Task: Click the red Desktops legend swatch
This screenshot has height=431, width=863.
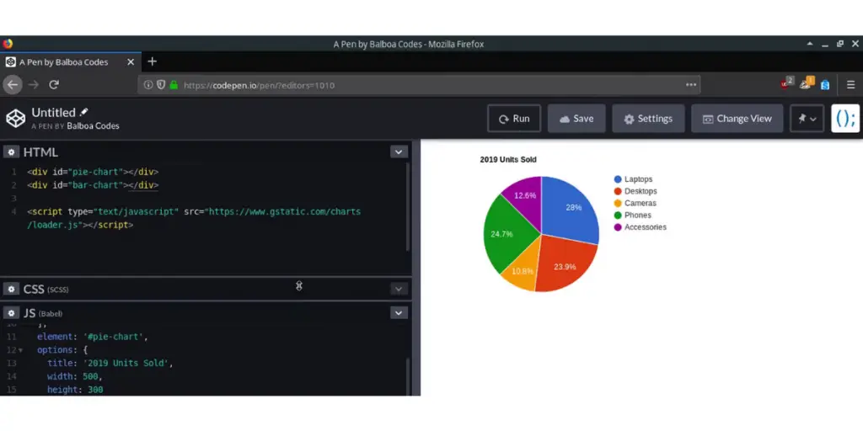Action: pos(618,191)
